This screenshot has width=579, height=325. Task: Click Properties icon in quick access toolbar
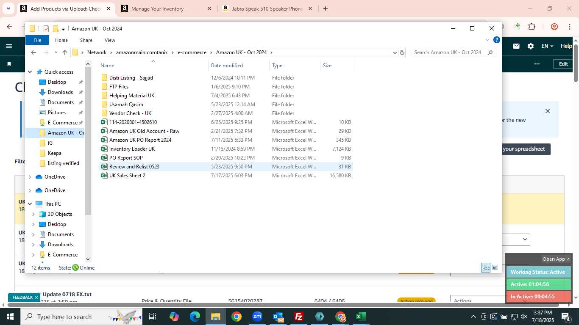click(x=46, y=29)
